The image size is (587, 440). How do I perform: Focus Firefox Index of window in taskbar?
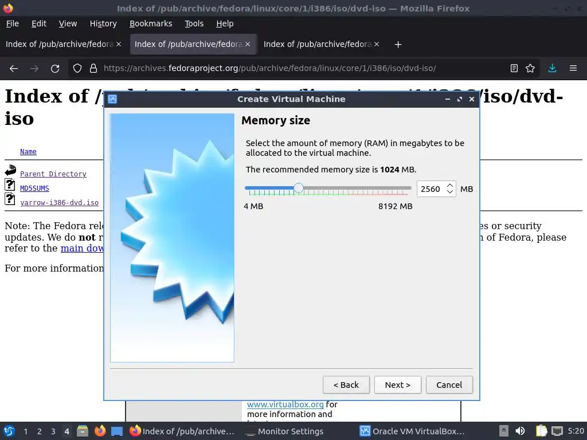[182, 431]
